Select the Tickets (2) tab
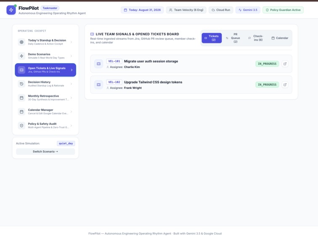The width and height of the screenshot is (318, 241). coord(212,38)
